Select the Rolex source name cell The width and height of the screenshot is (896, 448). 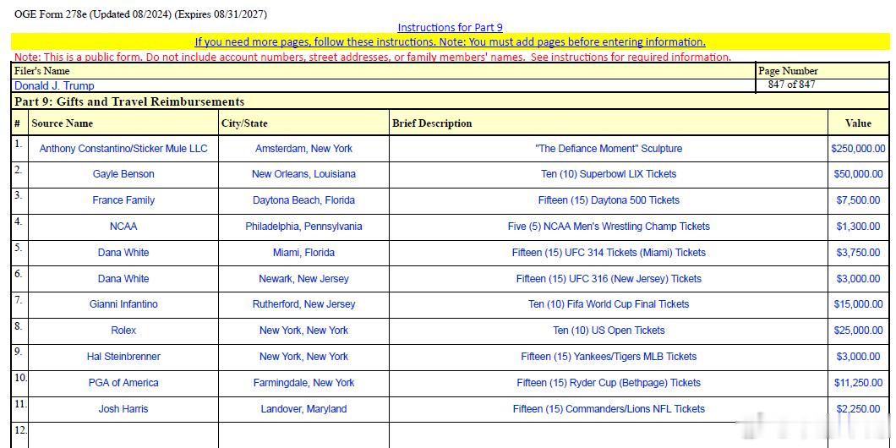(123, 331)
